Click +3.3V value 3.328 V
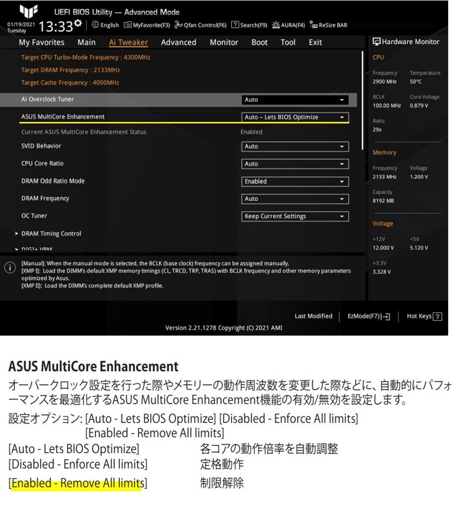This screenshot has width=473, height=520. point(381,272)
